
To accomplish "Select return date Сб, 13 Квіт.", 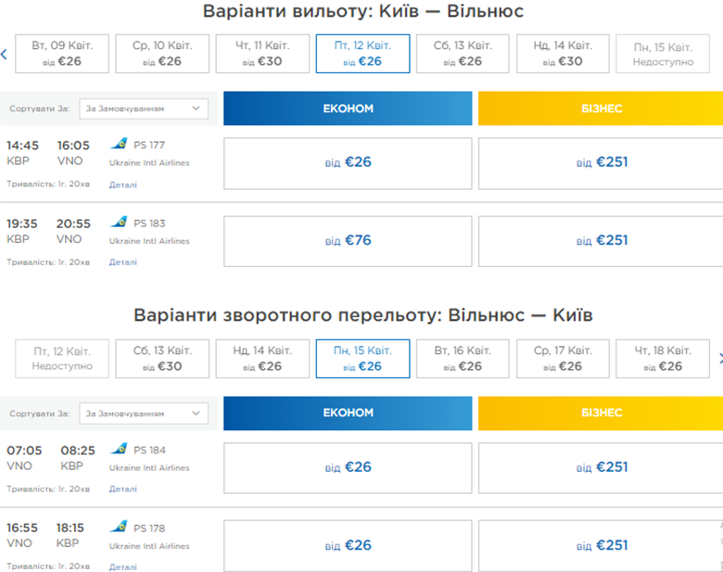I will click(x=162, y=358).
